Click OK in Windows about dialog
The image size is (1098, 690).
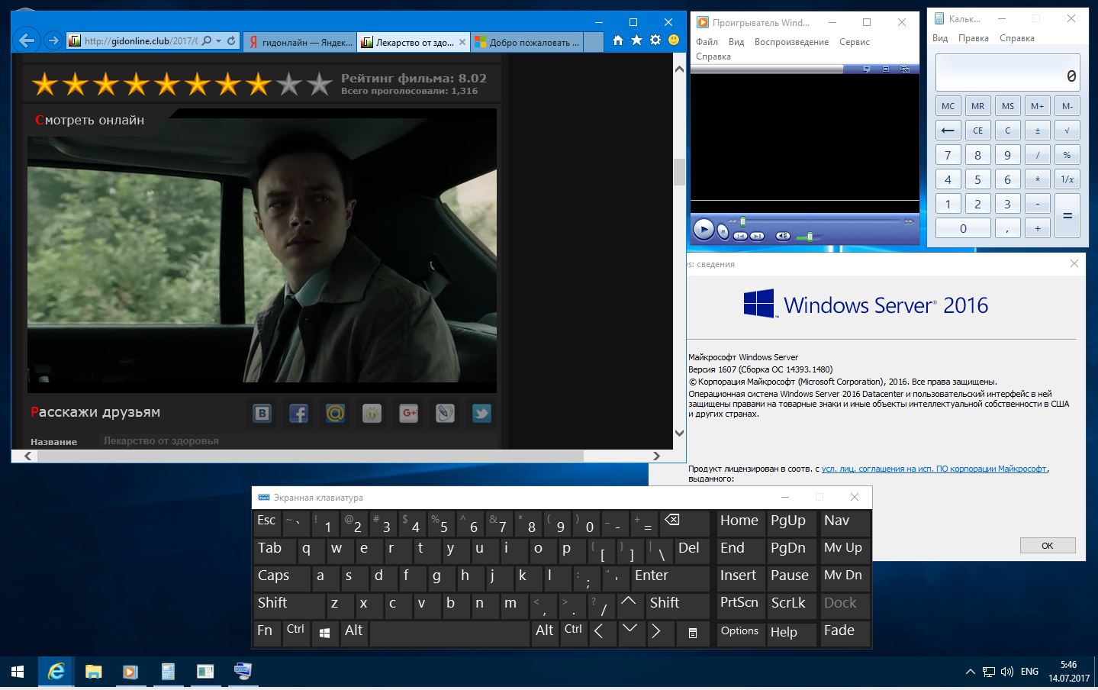[1047, 546]
